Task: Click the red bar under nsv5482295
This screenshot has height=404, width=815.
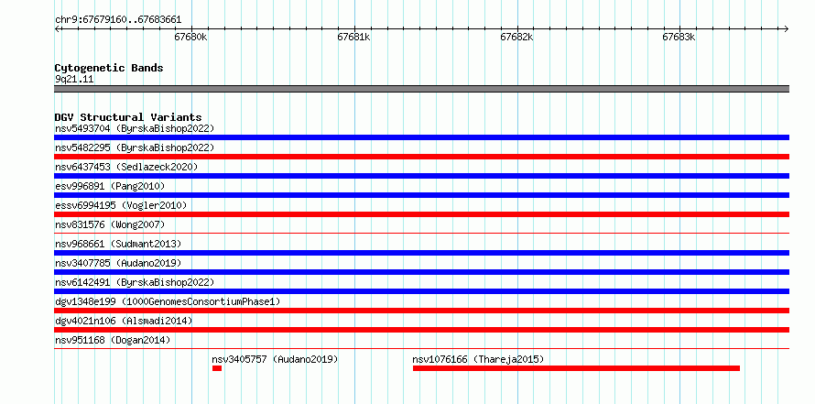Action: tap(421, 157)
